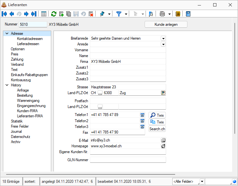Click the blue pin icon
This screenshot has width=238, height=186.
pos(102,14)
